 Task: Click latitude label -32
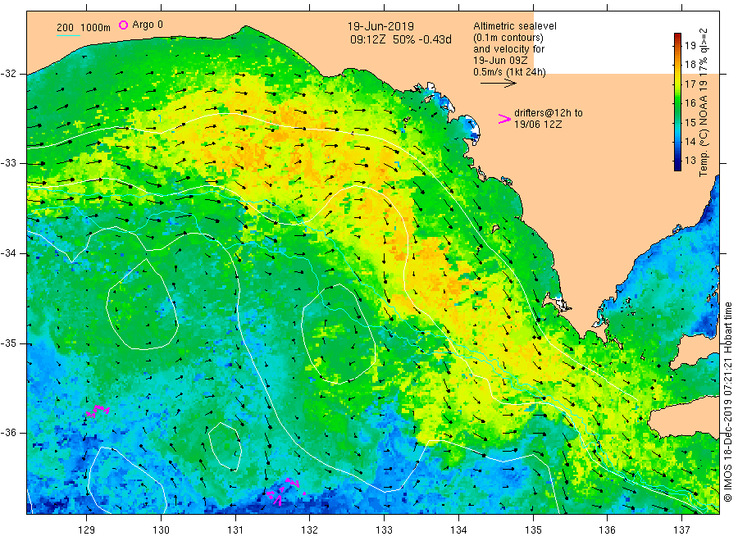[8, 74]
